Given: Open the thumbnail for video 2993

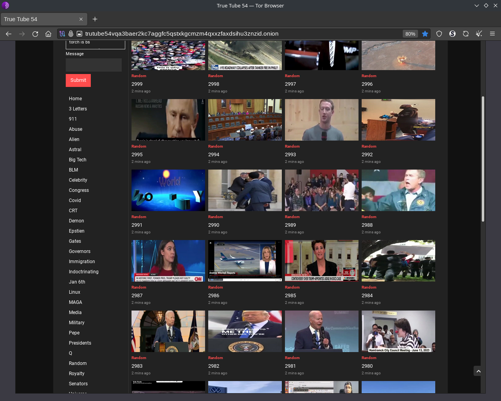Looking at the screenshot, I should click(x=322, y=120).
